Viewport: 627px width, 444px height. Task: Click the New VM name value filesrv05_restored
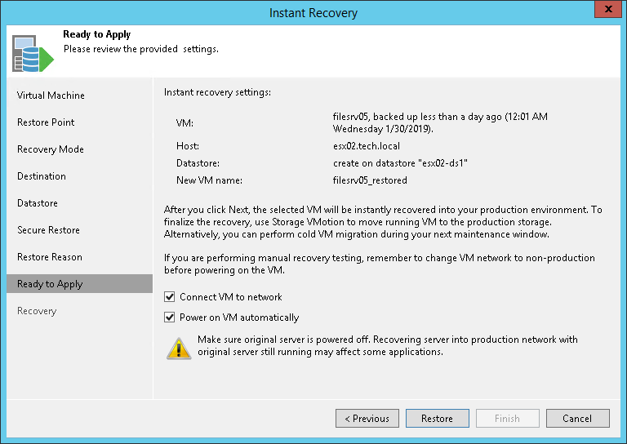point(370,180)
